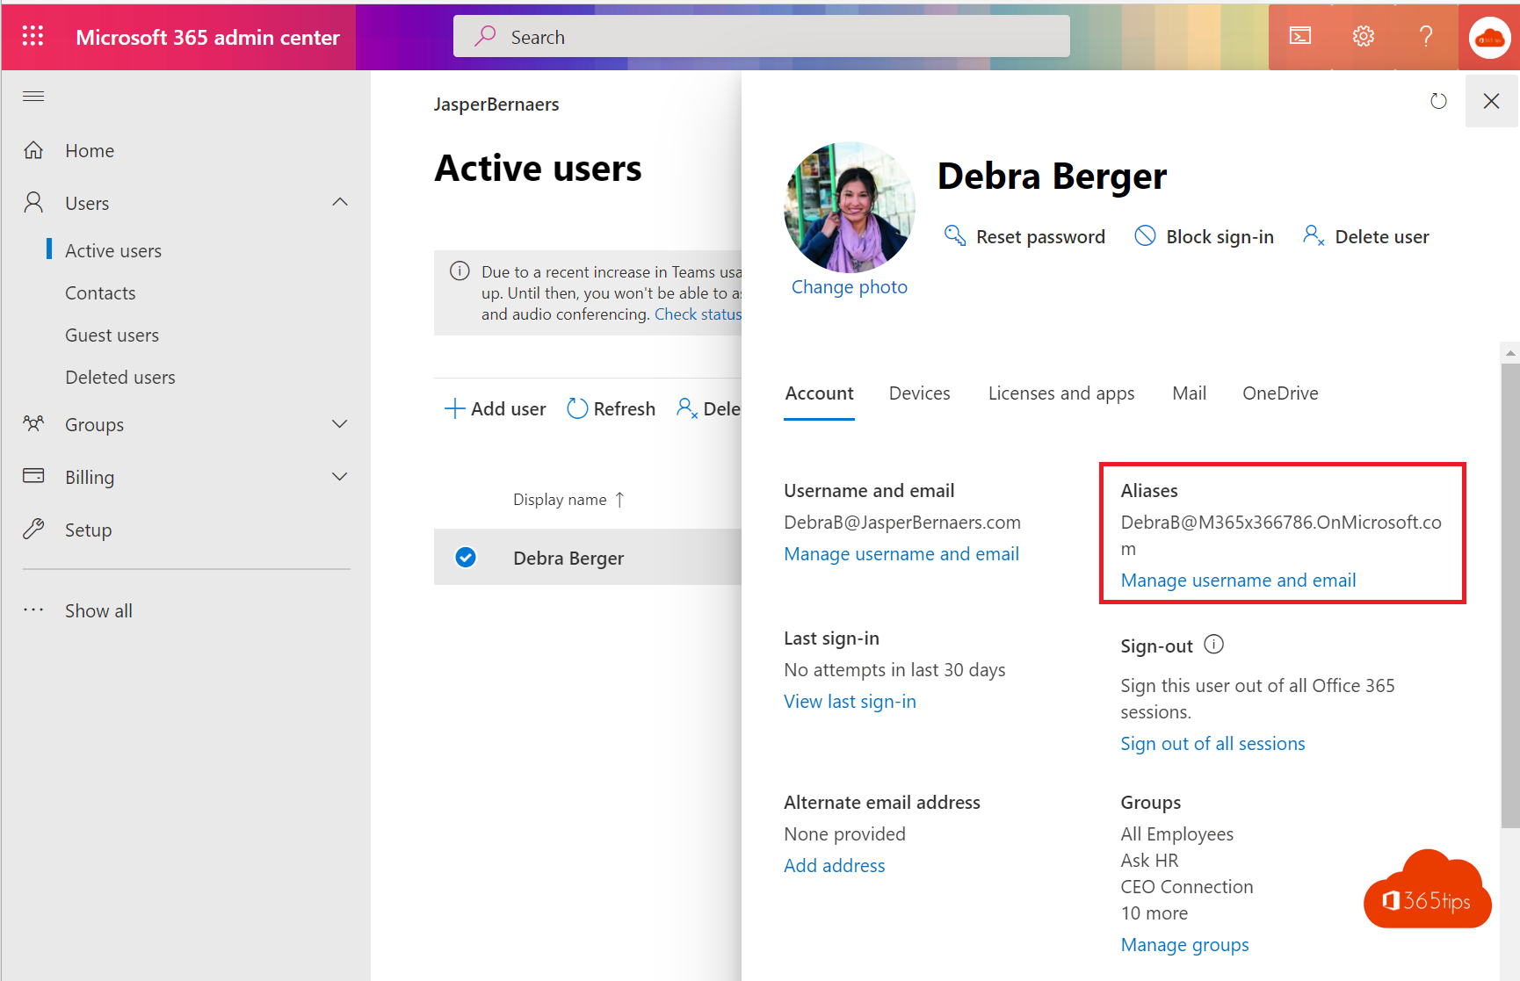Viewport: 1520px width, 981px height.
Task: Collapse the Users section
Action: pos(339,202)
